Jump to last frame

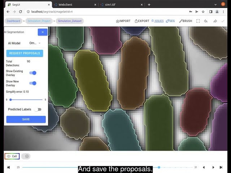pyautogui.click(x=221, y=167)
